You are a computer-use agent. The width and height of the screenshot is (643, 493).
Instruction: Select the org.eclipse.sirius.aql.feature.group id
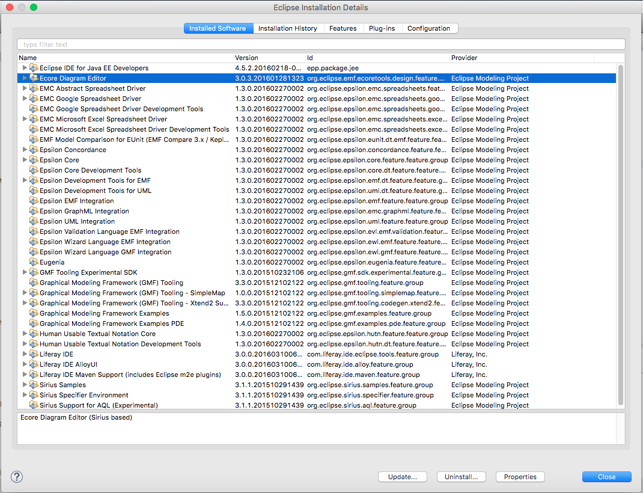(362, 405)
